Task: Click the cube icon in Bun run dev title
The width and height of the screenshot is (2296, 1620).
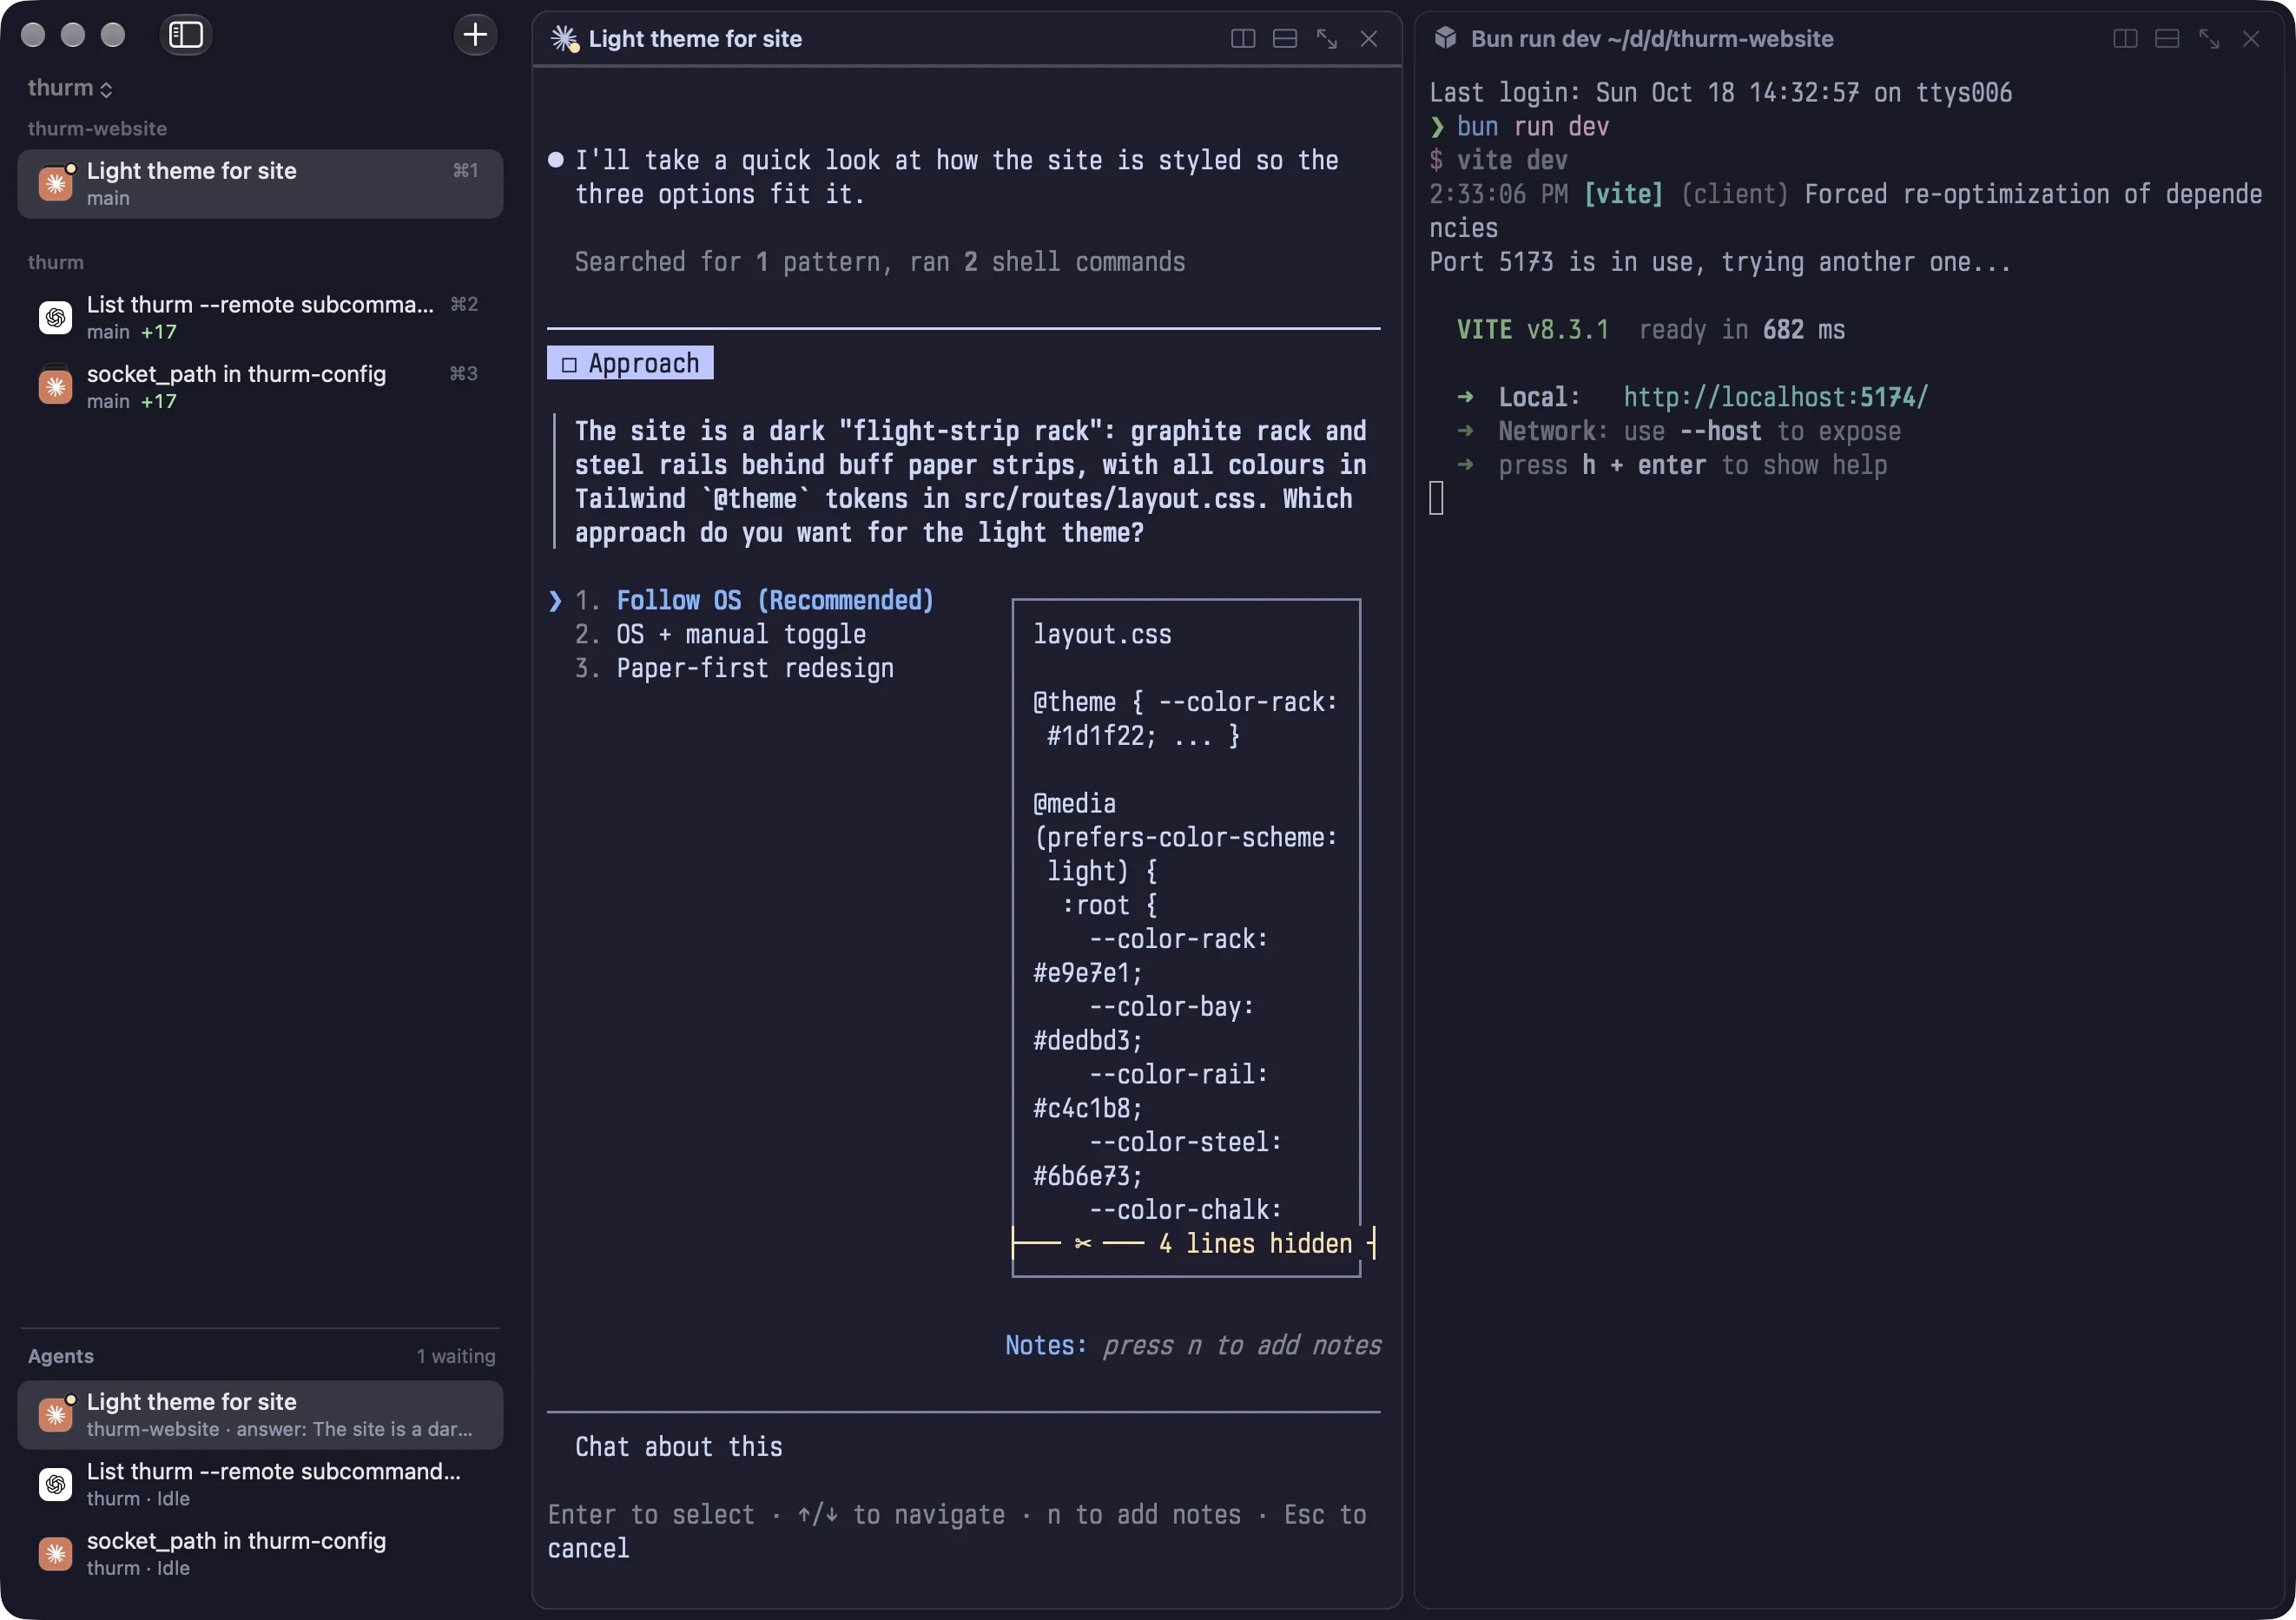Action: 1445,38
